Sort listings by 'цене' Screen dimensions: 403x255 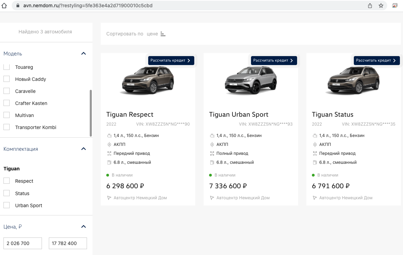coord(152,34)
